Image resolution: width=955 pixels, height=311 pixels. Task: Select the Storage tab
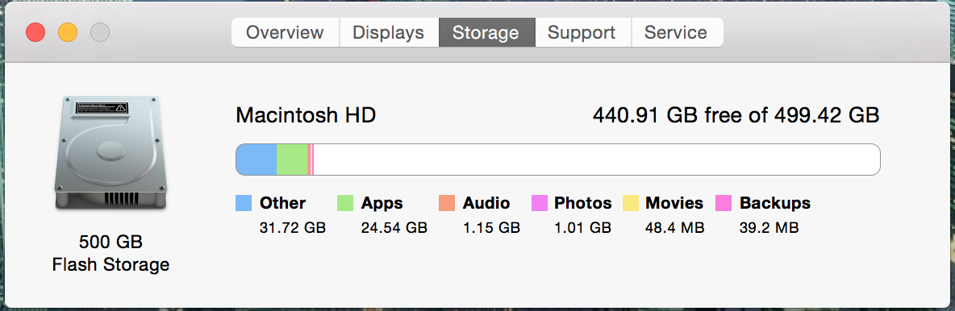tap(486, 32)
